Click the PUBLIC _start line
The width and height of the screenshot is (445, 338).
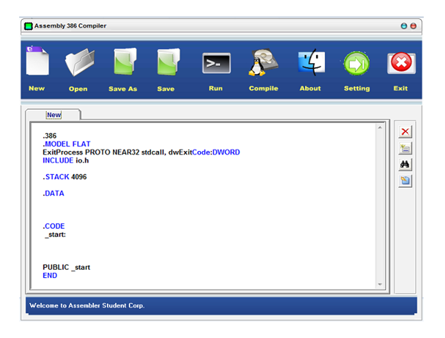pyautogui.click(x=66, y=267)
